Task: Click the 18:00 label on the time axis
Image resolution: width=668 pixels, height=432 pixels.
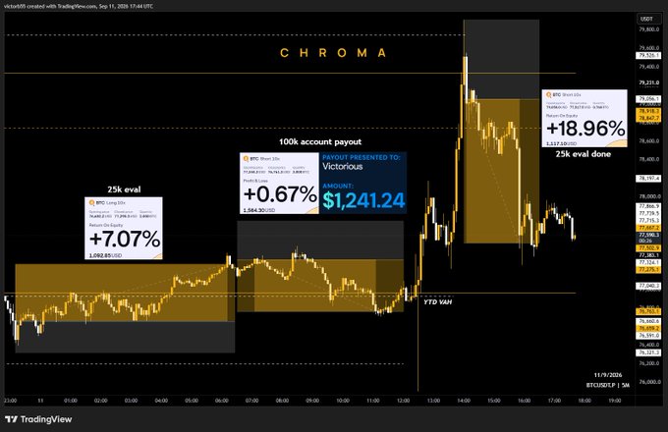Action: click(584, 401)
